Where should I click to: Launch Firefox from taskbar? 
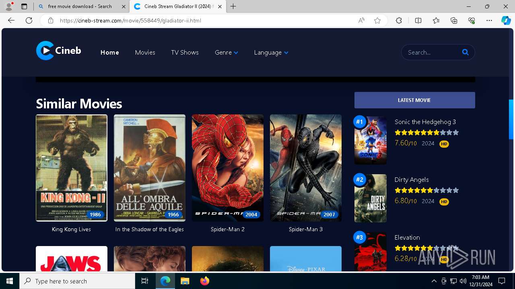[205, 281]
